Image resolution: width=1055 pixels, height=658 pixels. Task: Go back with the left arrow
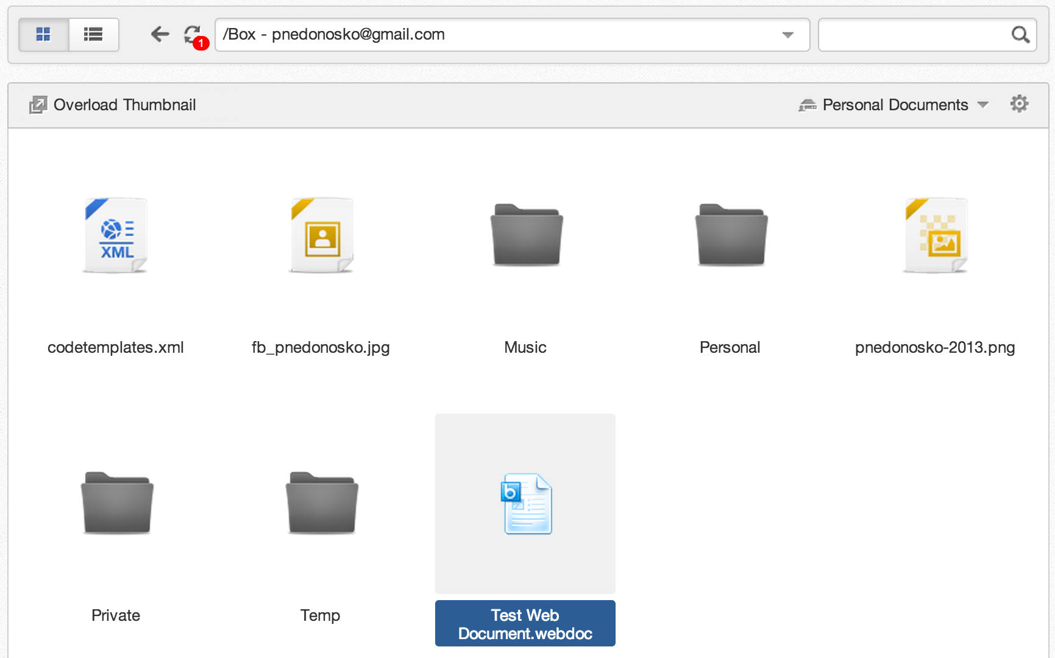click(x=160, y=34)
